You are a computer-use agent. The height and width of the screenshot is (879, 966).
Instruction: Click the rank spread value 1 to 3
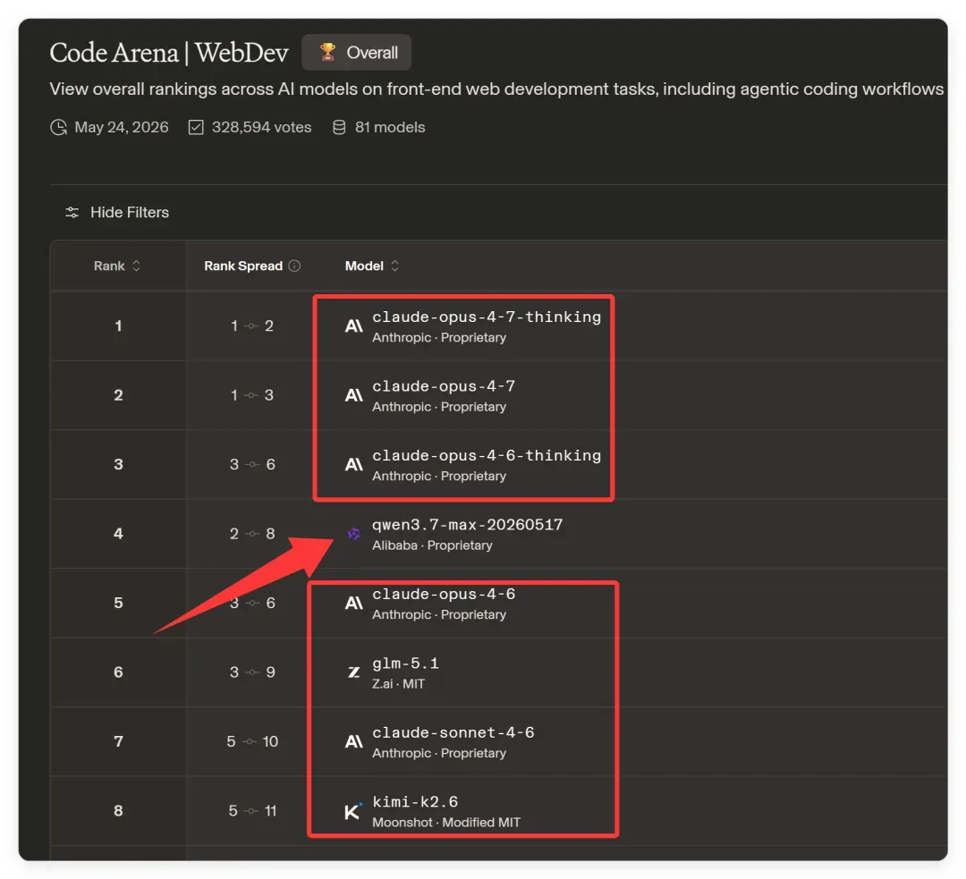(x=252, y=395)
